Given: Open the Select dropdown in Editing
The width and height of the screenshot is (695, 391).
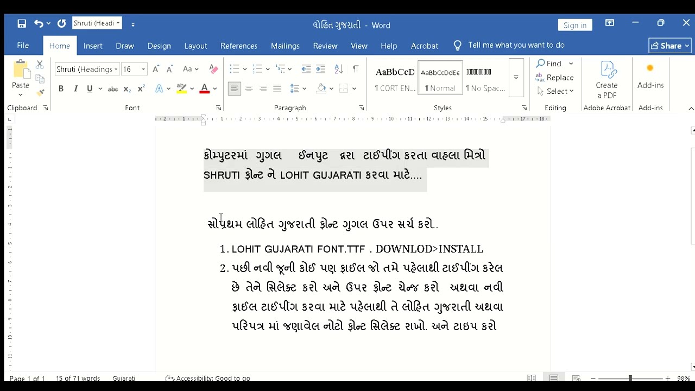Looking at the screenshot, I should point(555,91).
